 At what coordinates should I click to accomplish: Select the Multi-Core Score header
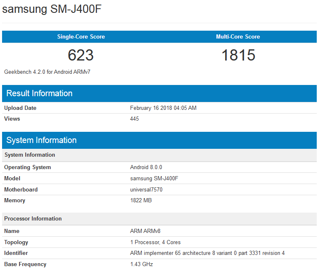point(238,37)
